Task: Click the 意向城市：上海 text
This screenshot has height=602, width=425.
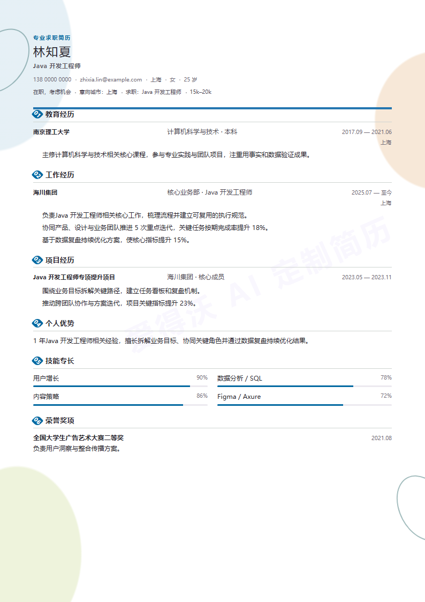Action: (x=98, y=92)
